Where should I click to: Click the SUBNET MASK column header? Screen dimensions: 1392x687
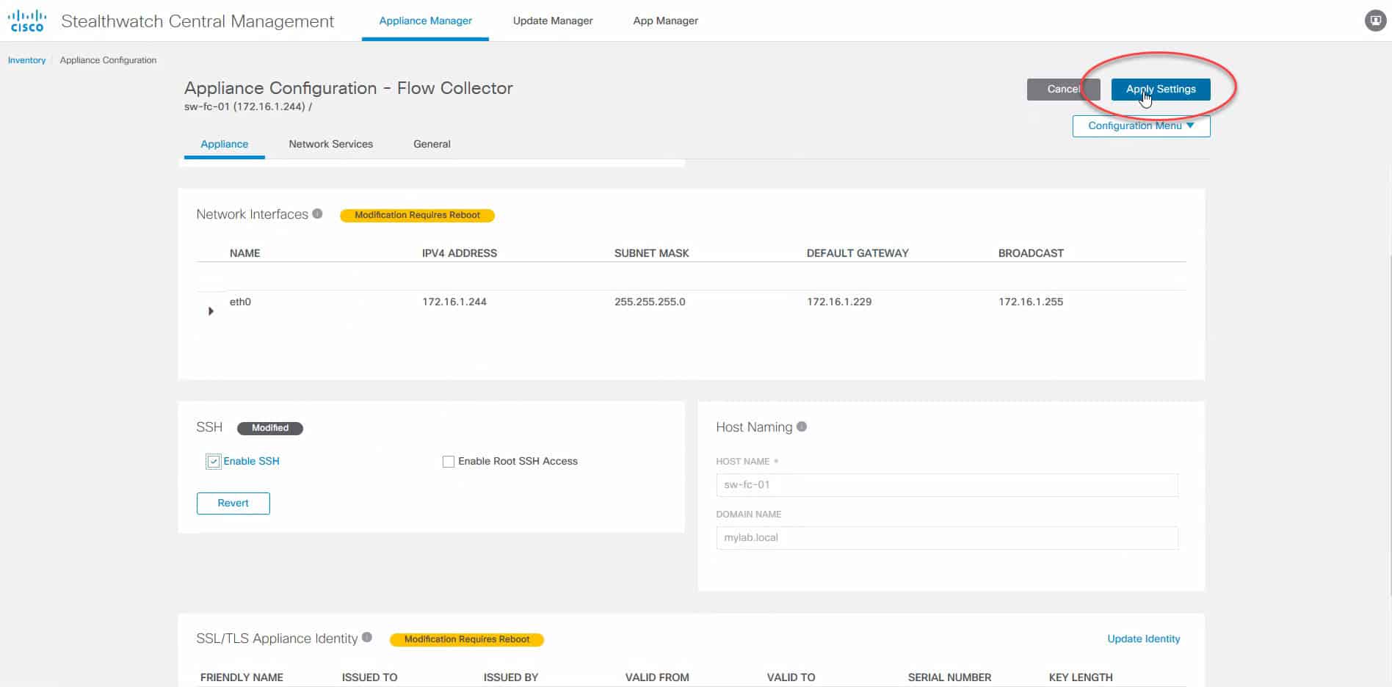652,253
